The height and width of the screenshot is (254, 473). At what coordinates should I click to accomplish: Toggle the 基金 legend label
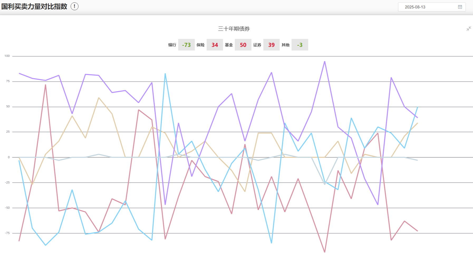[x=229, y=45]
